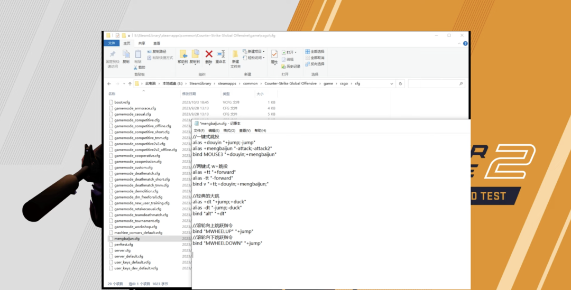
Task: Click the Explorer search input box
Action: click(436, 83)
